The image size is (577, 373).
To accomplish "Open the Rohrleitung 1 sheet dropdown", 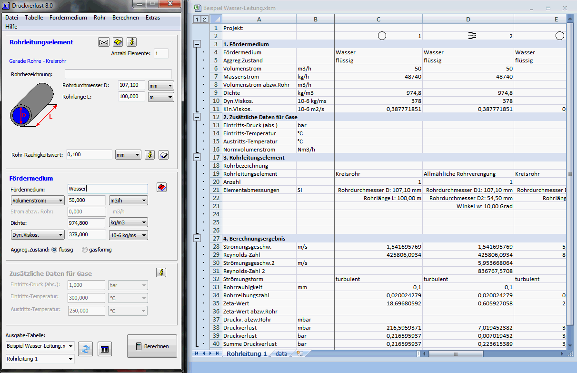I will (x=40, y=359).
